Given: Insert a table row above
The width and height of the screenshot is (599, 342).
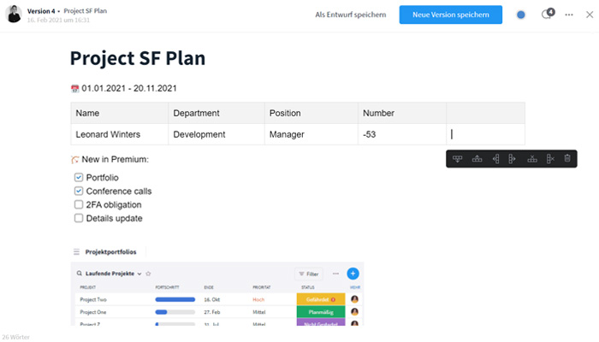Looking at the screenshot, I should tap(477, 159).
